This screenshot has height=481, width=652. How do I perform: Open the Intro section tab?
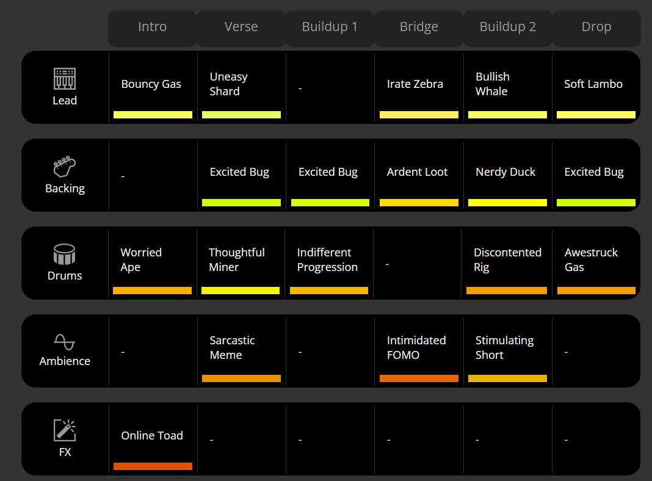pyautogui.click(x=152, y=27)
